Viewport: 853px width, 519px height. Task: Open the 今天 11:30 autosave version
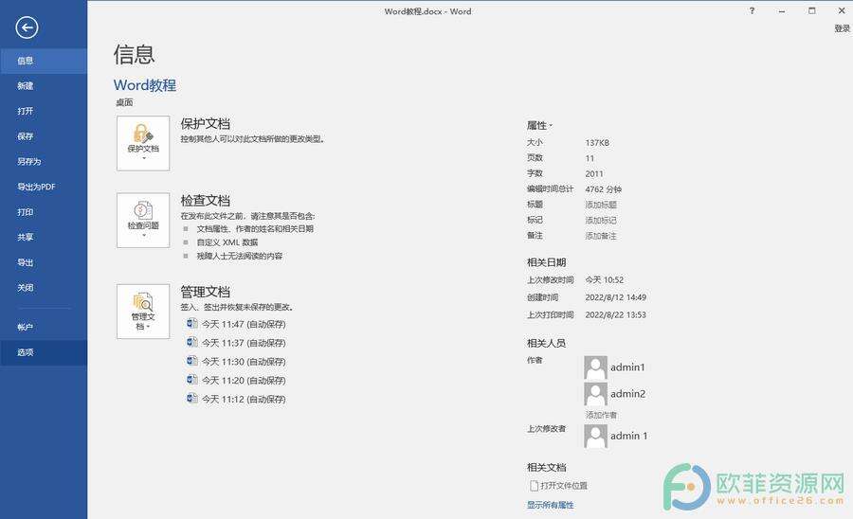coord(236,362)
